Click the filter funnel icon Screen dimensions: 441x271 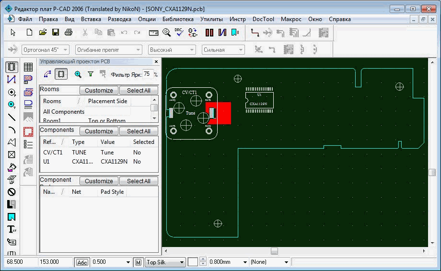pos(90,74)
